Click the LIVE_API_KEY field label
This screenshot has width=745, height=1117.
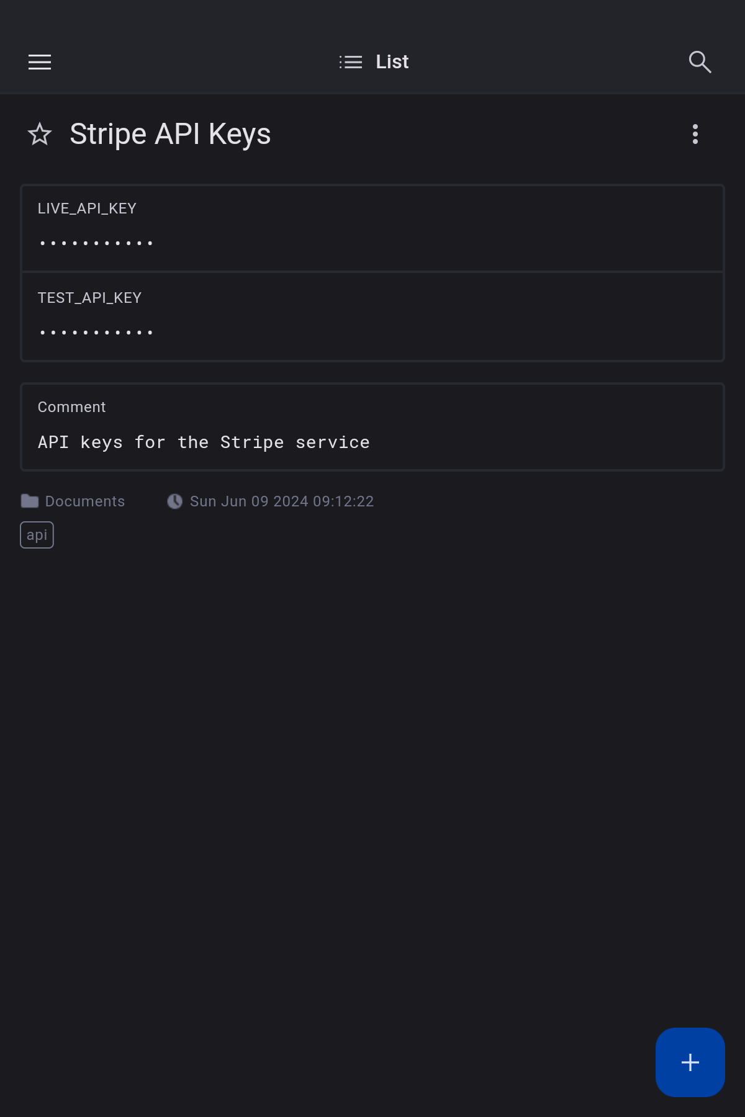[x=87, y=209]
